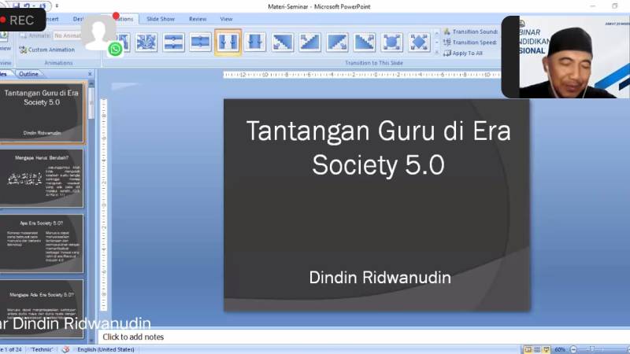
Task: Close the Slides/Outline pane
Action: pyautogui.click(x=89, y=74)
